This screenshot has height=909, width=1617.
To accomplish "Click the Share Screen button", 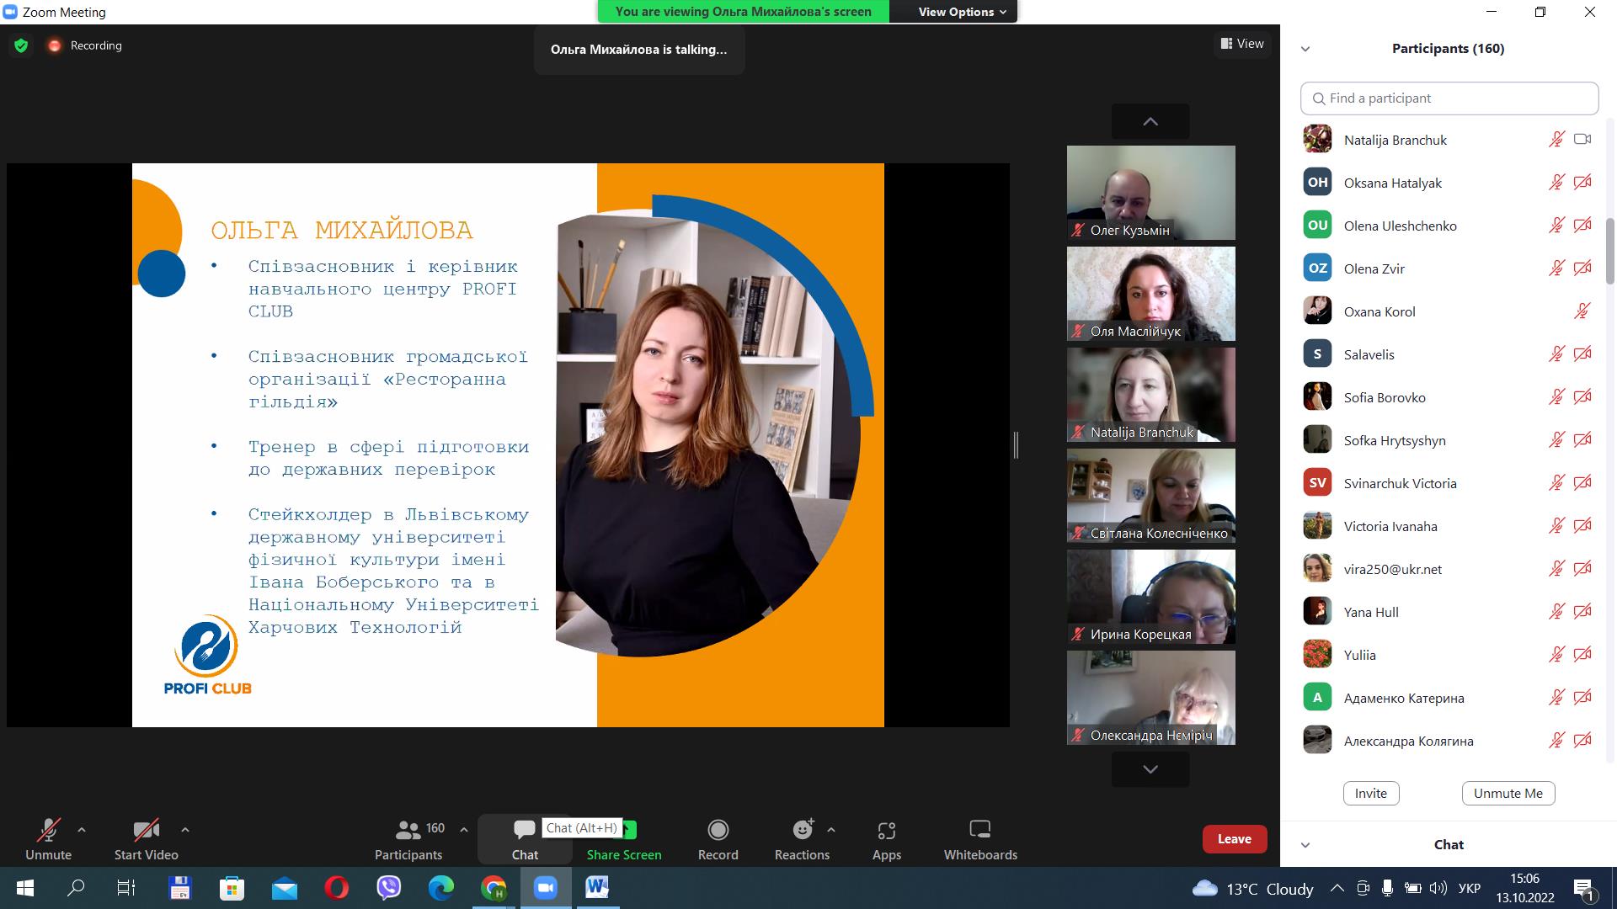I will 624,854.
